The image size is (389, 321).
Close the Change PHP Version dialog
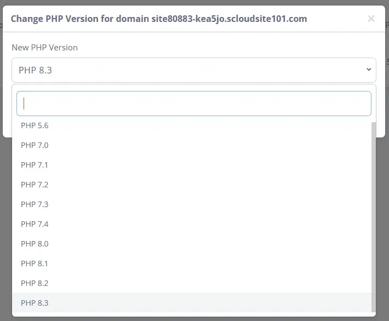click(371, 19)
